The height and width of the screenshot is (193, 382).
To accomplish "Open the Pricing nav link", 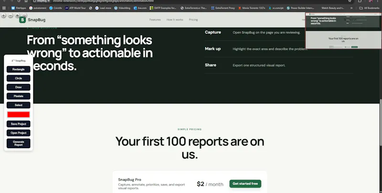I will (193, 20).
